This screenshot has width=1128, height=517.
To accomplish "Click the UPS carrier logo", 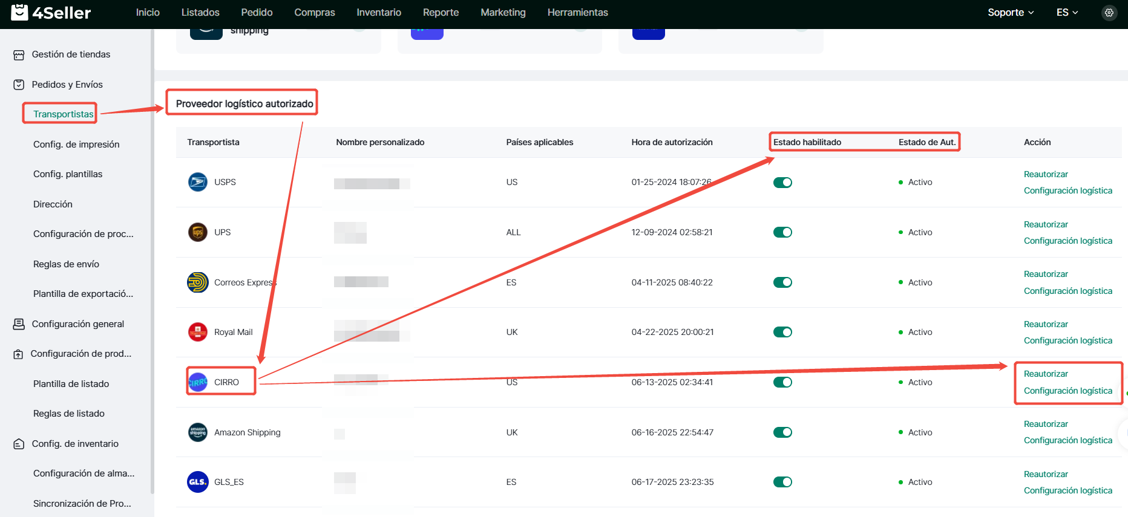I will point(198,232).
